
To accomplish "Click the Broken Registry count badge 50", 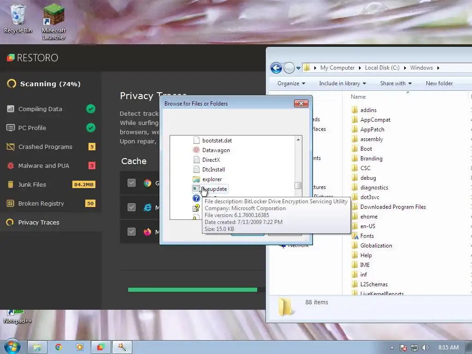I will pyautogui.click(x=90, y=203).
